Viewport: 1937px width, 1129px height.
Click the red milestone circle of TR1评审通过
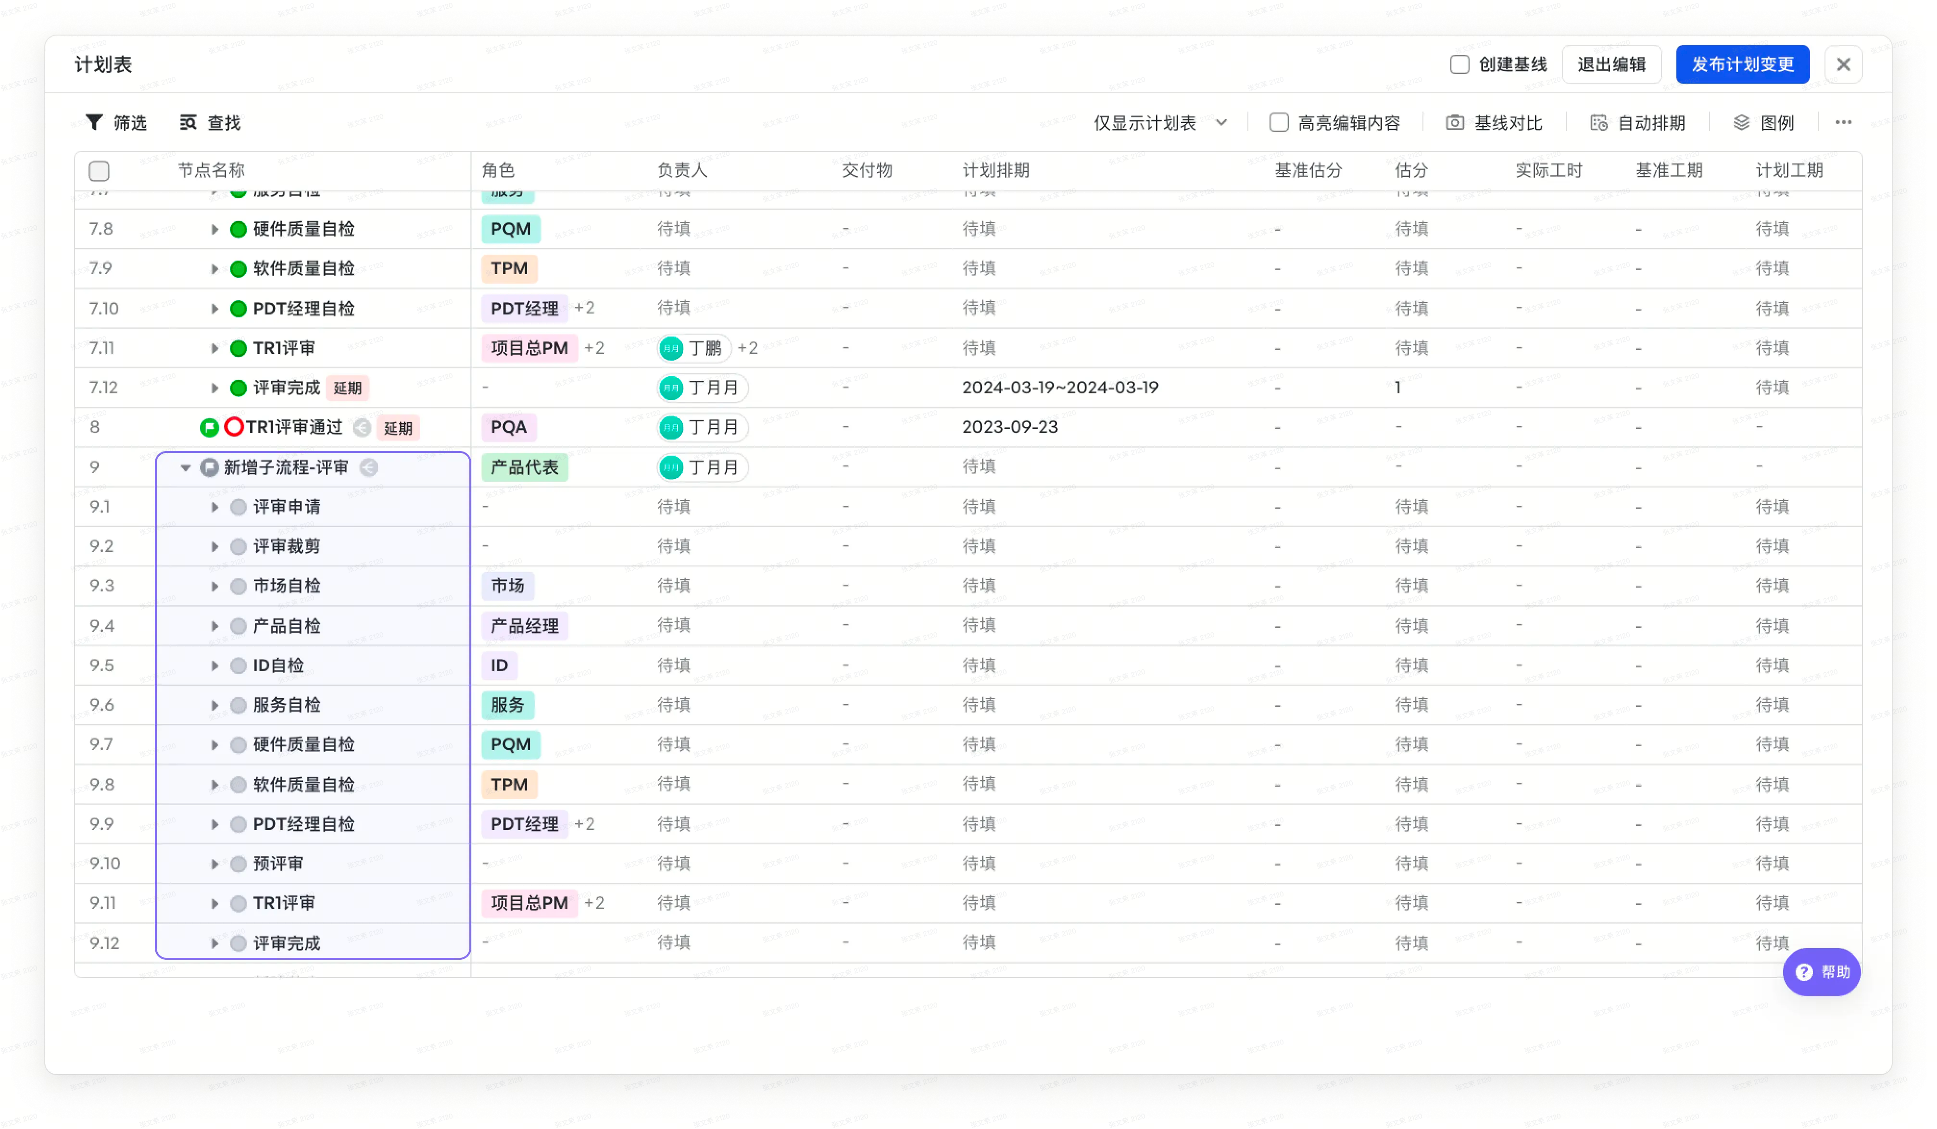pyautogui.click(x=234, y=427)
